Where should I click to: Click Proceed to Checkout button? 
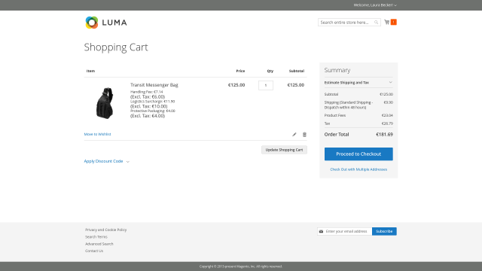pyautogui.click(x=358, y=154)
